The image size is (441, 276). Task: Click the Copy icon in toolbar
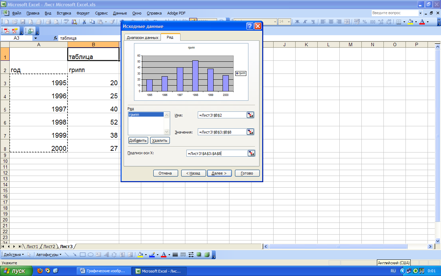tap(92, 22)
